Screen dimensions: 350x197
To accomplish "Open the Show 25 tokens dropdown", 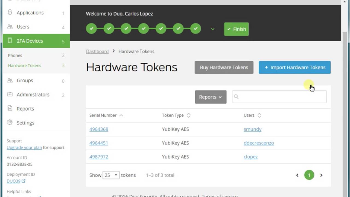I will pyautogui.click(x=111, y=175).
